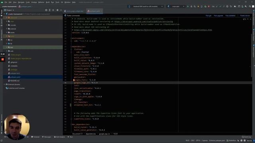Viewport: 255px width, 143px height.
Task: Open the Help menu
Action: (74, 2)
